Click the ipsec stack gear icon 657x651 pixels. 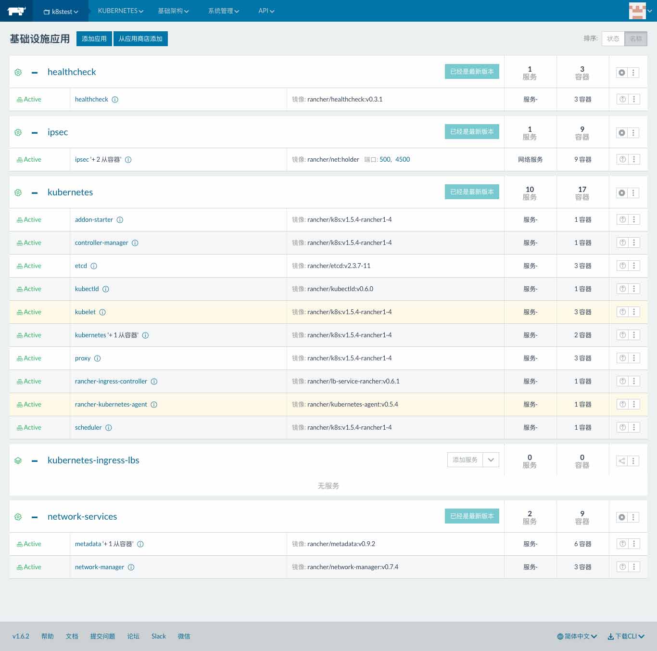click(18, 132)
